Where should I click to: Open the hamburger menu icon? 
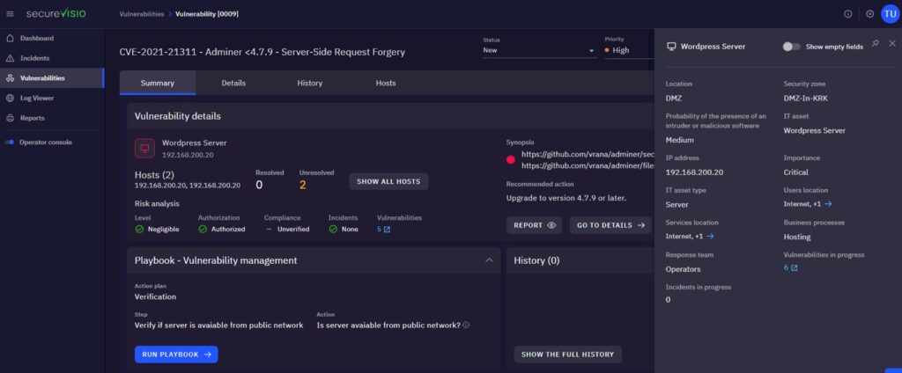coord(11,14)
